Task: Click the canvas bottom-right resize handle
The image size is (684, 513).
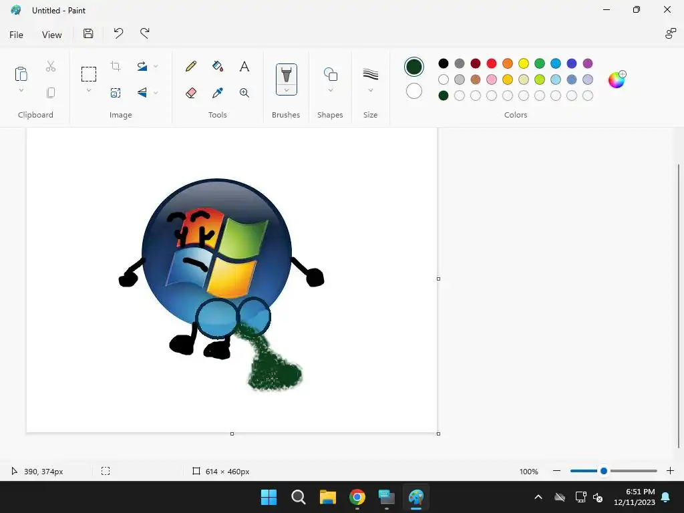Action: pyautogui.click(x=438, y=434)
